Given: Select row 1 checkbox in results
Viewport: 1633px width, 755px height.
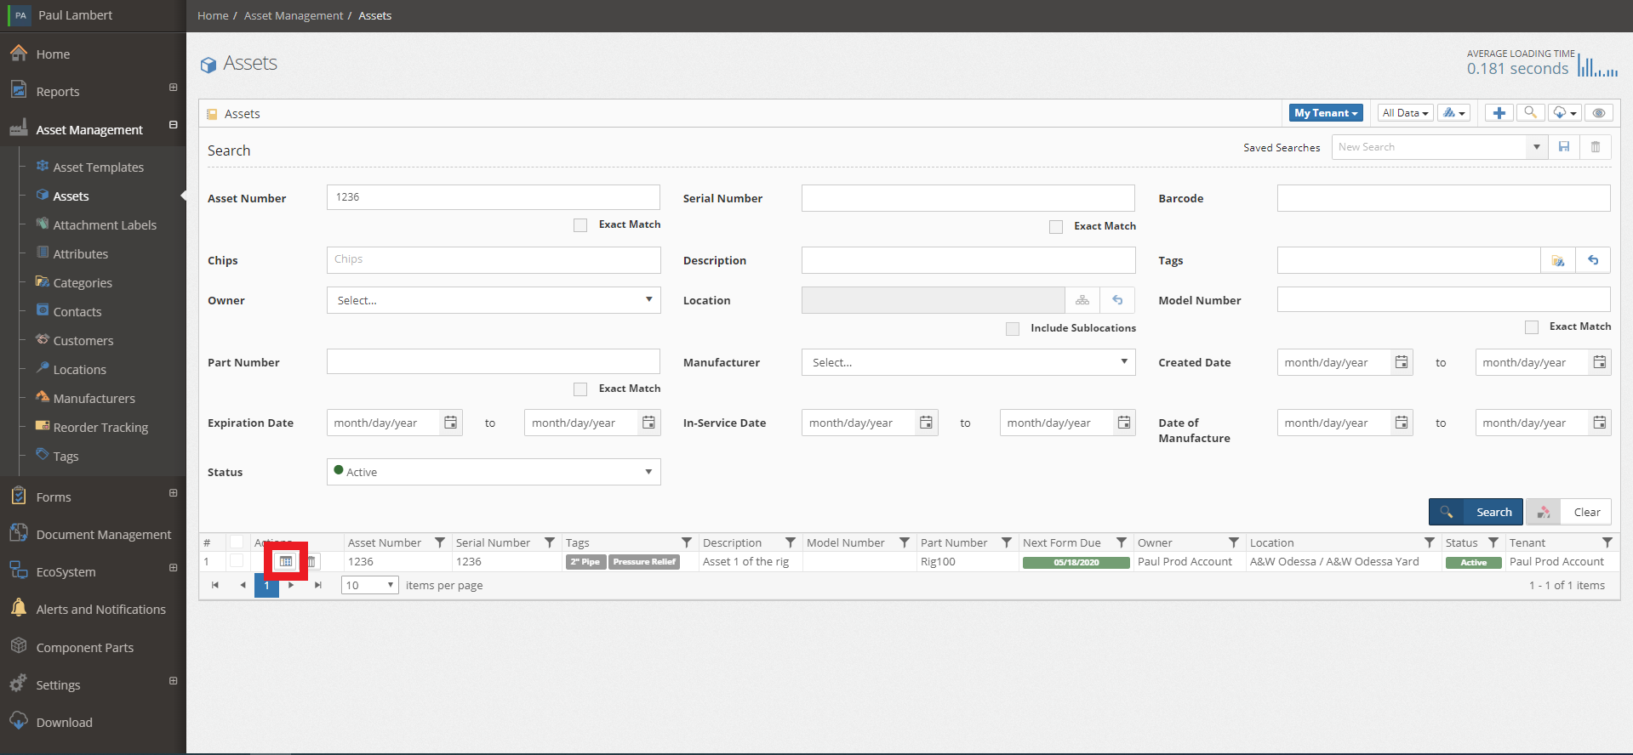Looking at the screenshot, I should point(237,560).
